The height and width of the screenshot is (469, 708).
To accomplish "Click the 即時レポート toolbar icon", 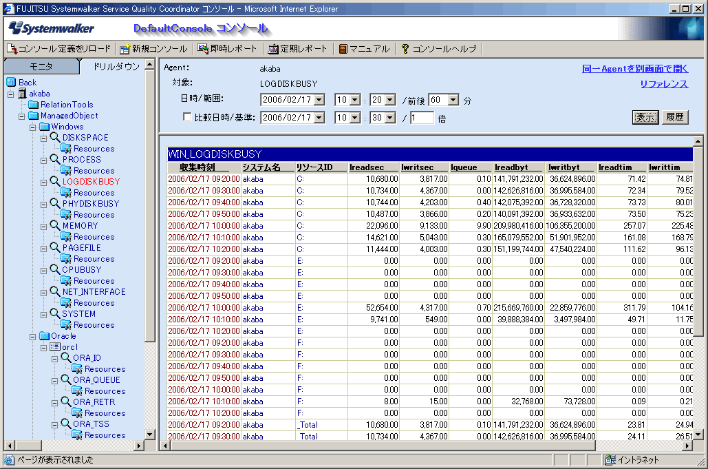I will click(203, 49).
